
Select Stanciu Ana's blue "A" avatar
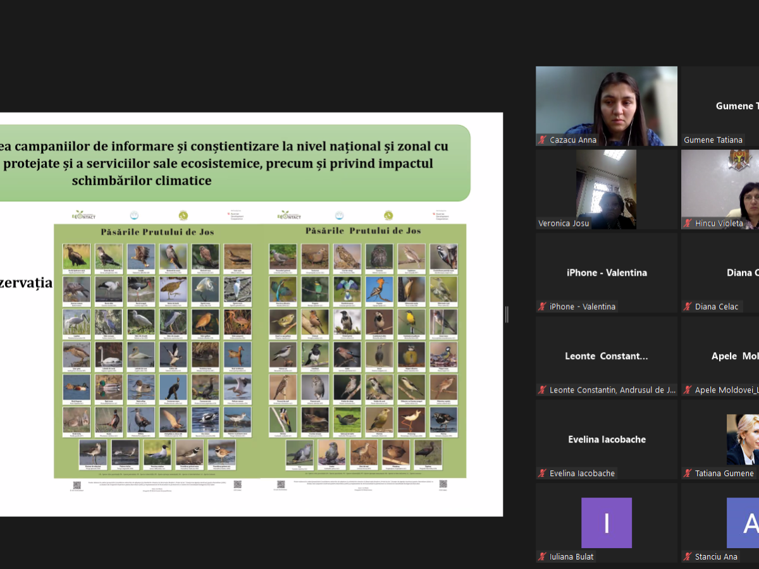[743, 523]
